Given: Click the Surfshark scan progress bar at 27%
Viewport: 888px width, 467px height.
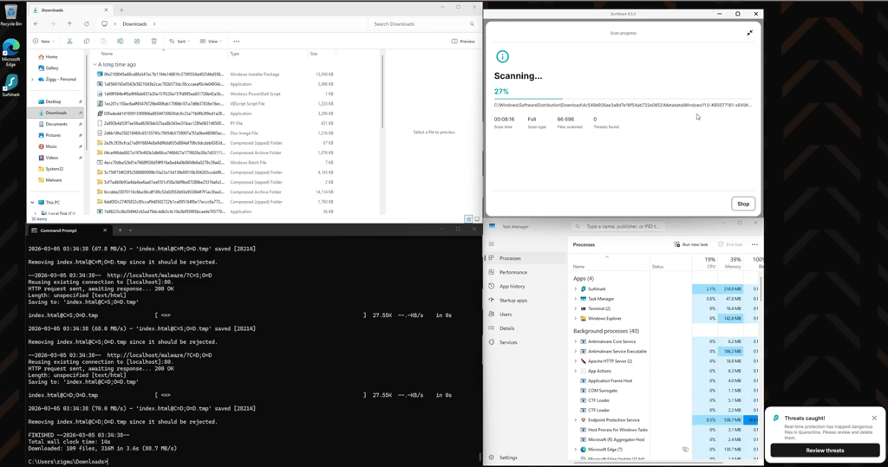Looking at the screenshot, I should pyautogui.click(x=623, y=99).
